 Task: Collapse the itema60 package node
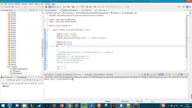(7, 67)
